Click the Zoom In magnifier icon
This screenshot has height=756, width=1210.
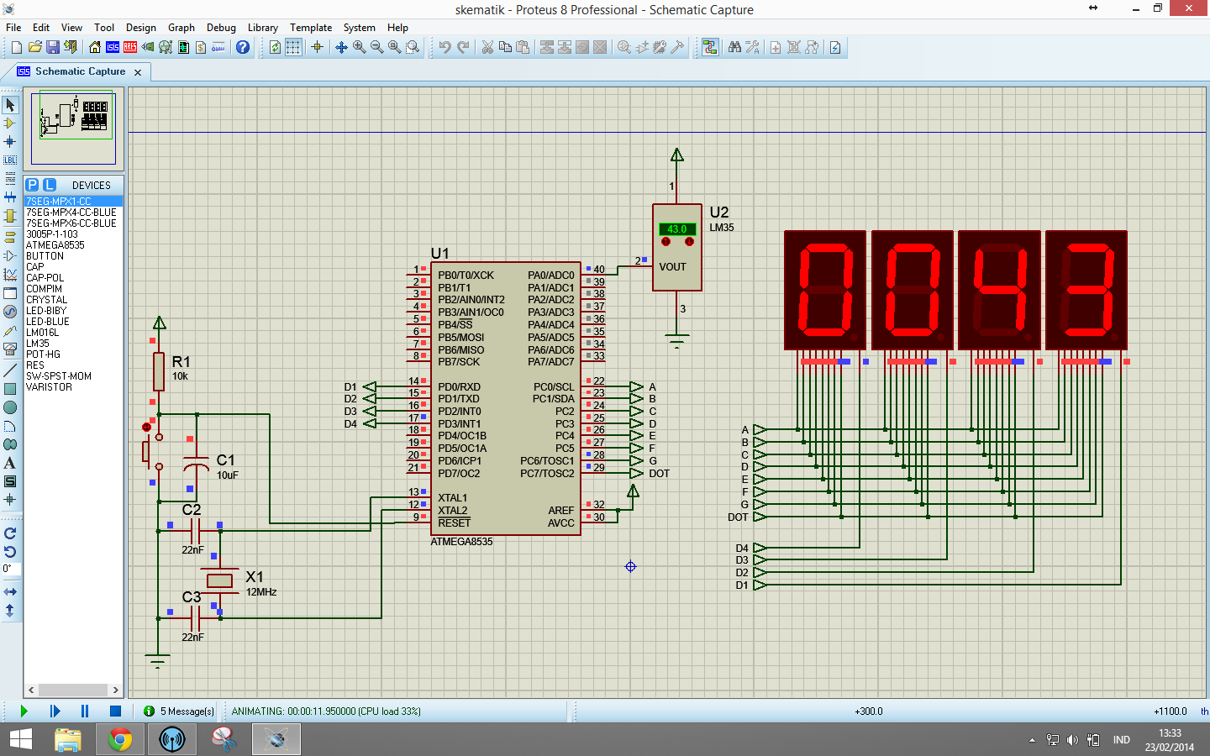(359, 47)
